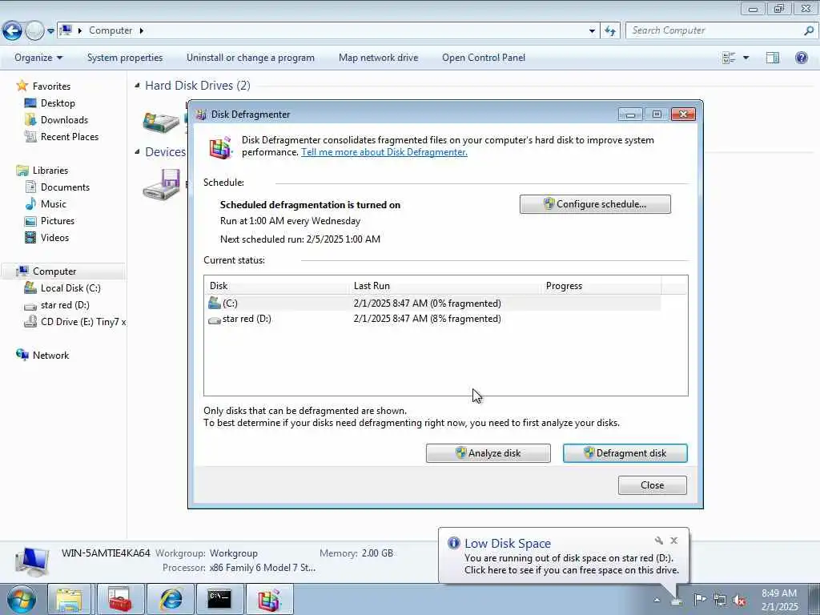Launch Internet Explorer from the taskbar
Image resolution: width=820 pixels, height=615 pixels.
pos(171,599)
